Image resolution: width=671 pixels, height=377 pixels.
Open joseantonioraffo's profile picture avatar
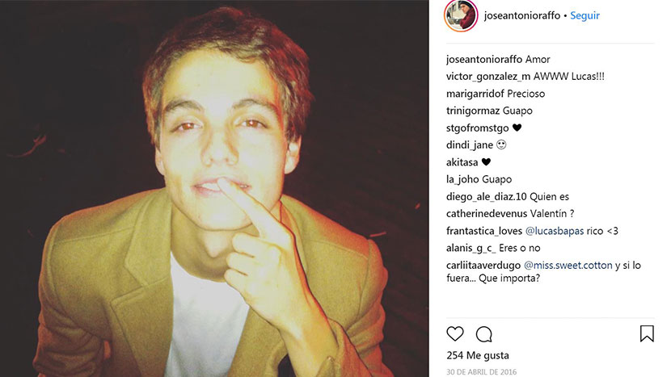tap(461, 16)
